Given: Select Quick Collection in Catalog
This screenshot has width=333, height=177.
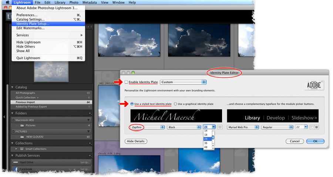Looking at the screenshot, I should 51,98.
